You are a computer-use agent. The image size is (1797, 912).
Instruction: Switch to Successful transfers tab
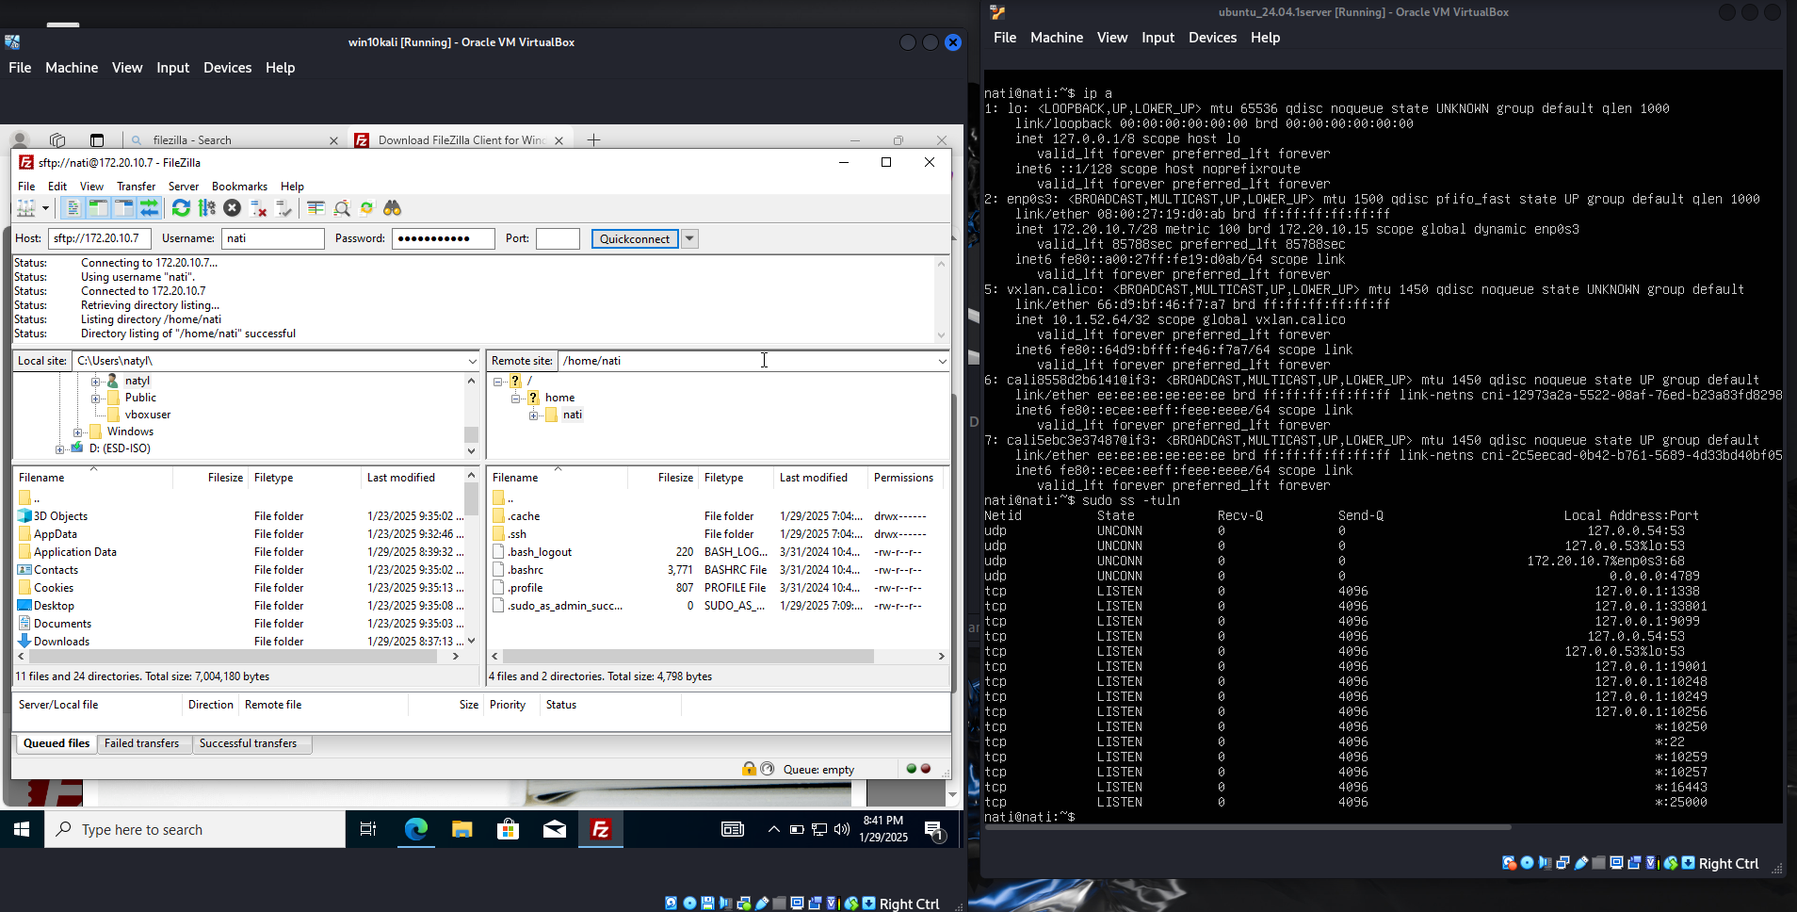248,743
